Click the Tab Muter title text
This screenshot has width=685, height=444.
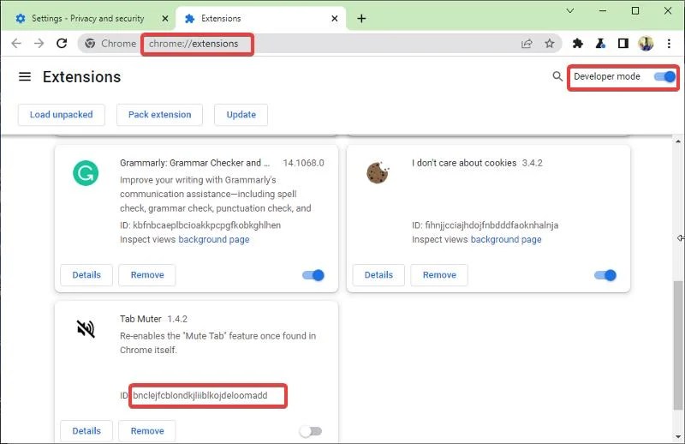coord(140,319)
